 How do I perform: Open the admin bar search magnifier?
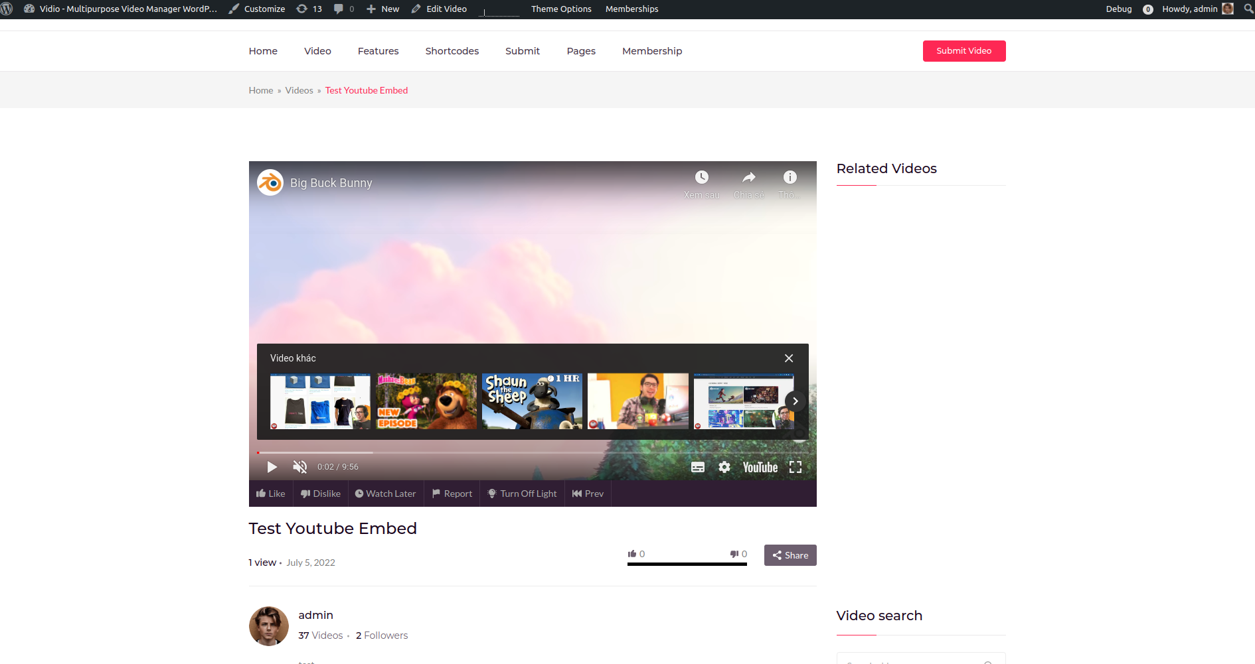1248,9
